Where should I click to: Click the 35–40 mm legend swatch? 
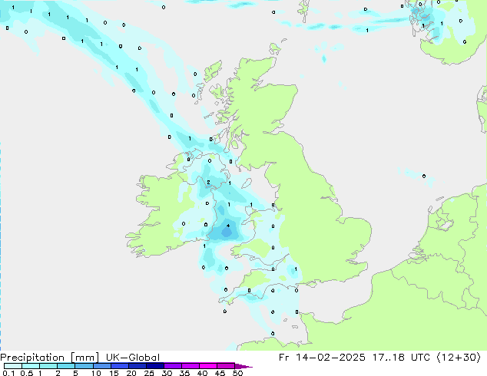(190, 366)
